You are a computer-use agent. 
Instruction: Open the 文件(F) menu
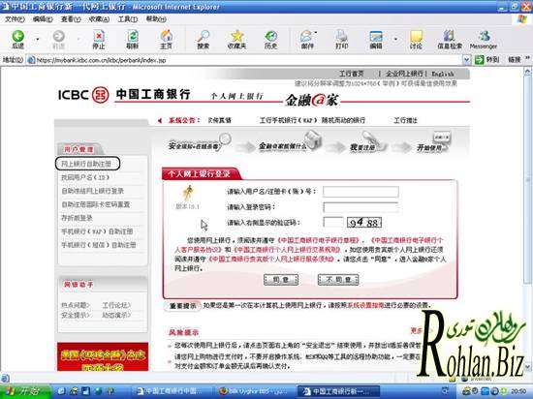15,19
